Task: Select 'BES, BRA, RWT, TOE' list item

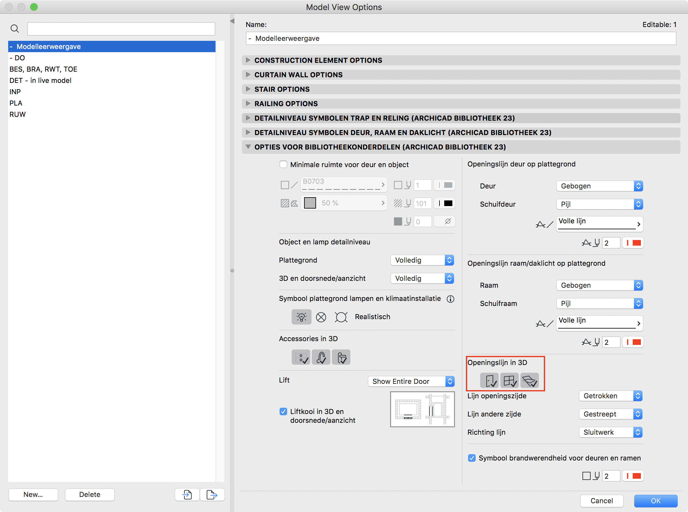Action: pyautogui.click(x=112, y=69)
